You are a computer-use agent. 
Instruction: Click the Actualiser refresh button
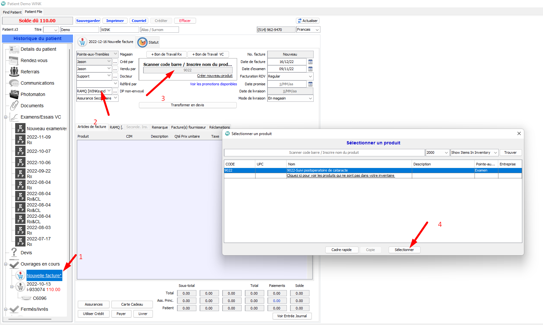click(308, 21)
